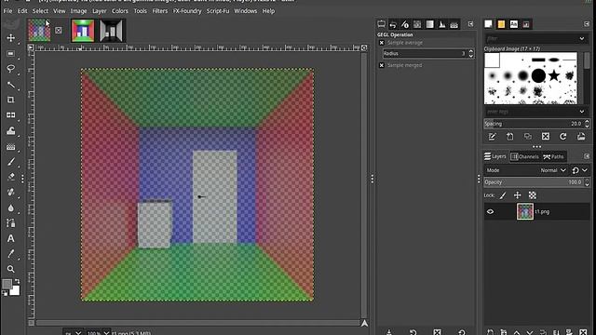Image resolution: width=596 pixels, height=335 pixels.
Task: Switch to the Channels tab
Action: (524, 156)
